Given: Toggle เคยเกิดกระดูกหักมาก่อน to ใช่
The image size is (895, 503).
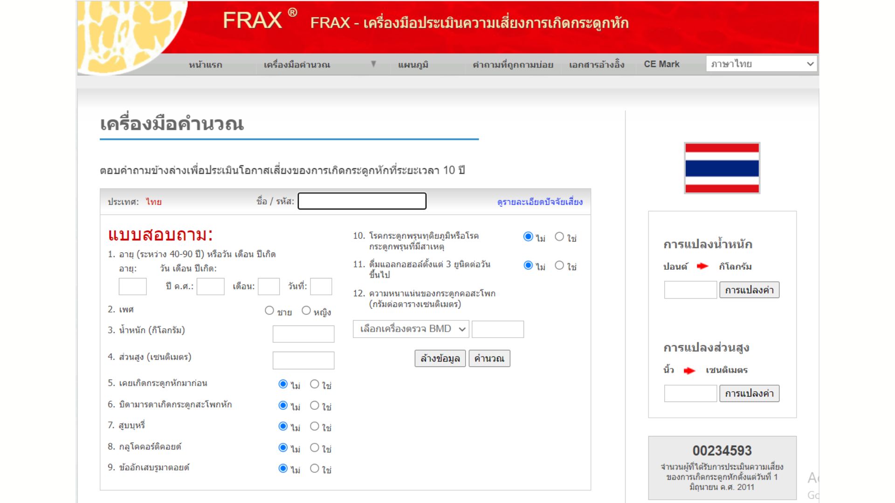Looking at the screenshot, I should click(x=315, y=384).
